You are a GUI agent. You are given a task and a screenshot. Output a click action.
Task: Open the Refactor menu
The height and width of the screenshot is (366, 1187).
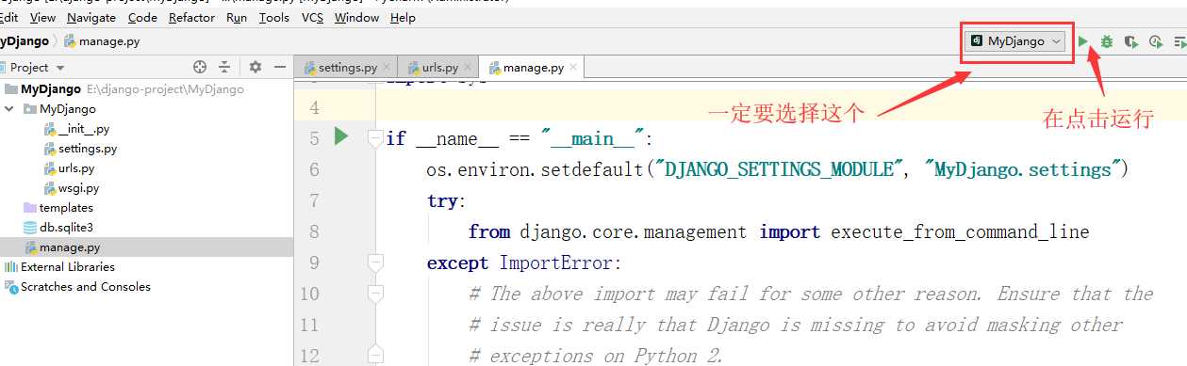point(191,18)
